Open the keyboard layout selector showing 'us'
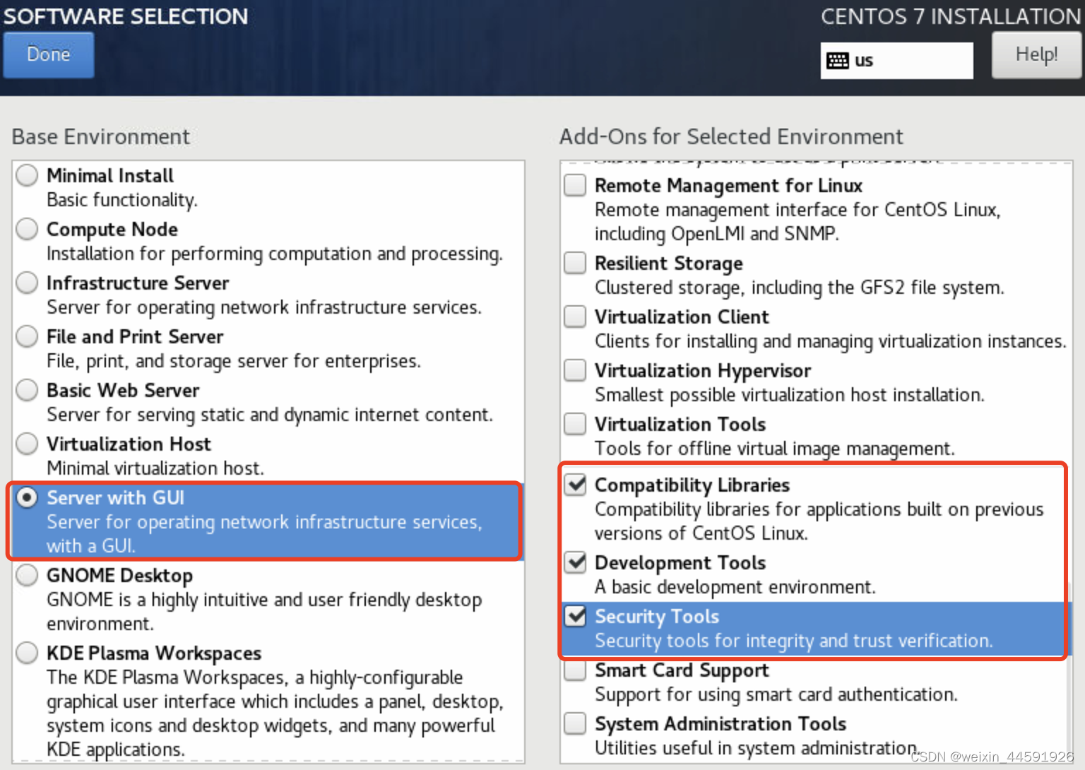The height and width of the screenshot is (770, 1085). [896, 60]
